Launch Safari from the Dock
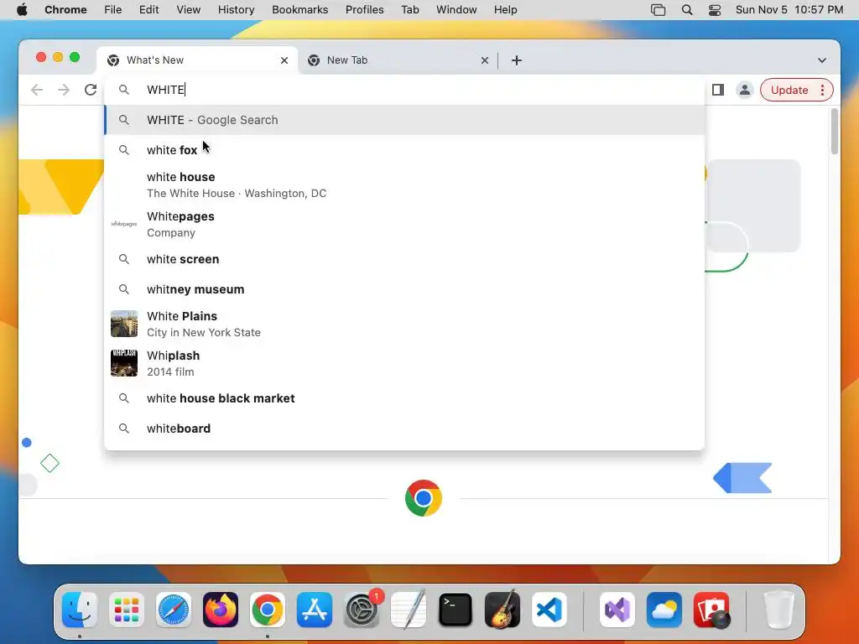 (x=174, y=610)
